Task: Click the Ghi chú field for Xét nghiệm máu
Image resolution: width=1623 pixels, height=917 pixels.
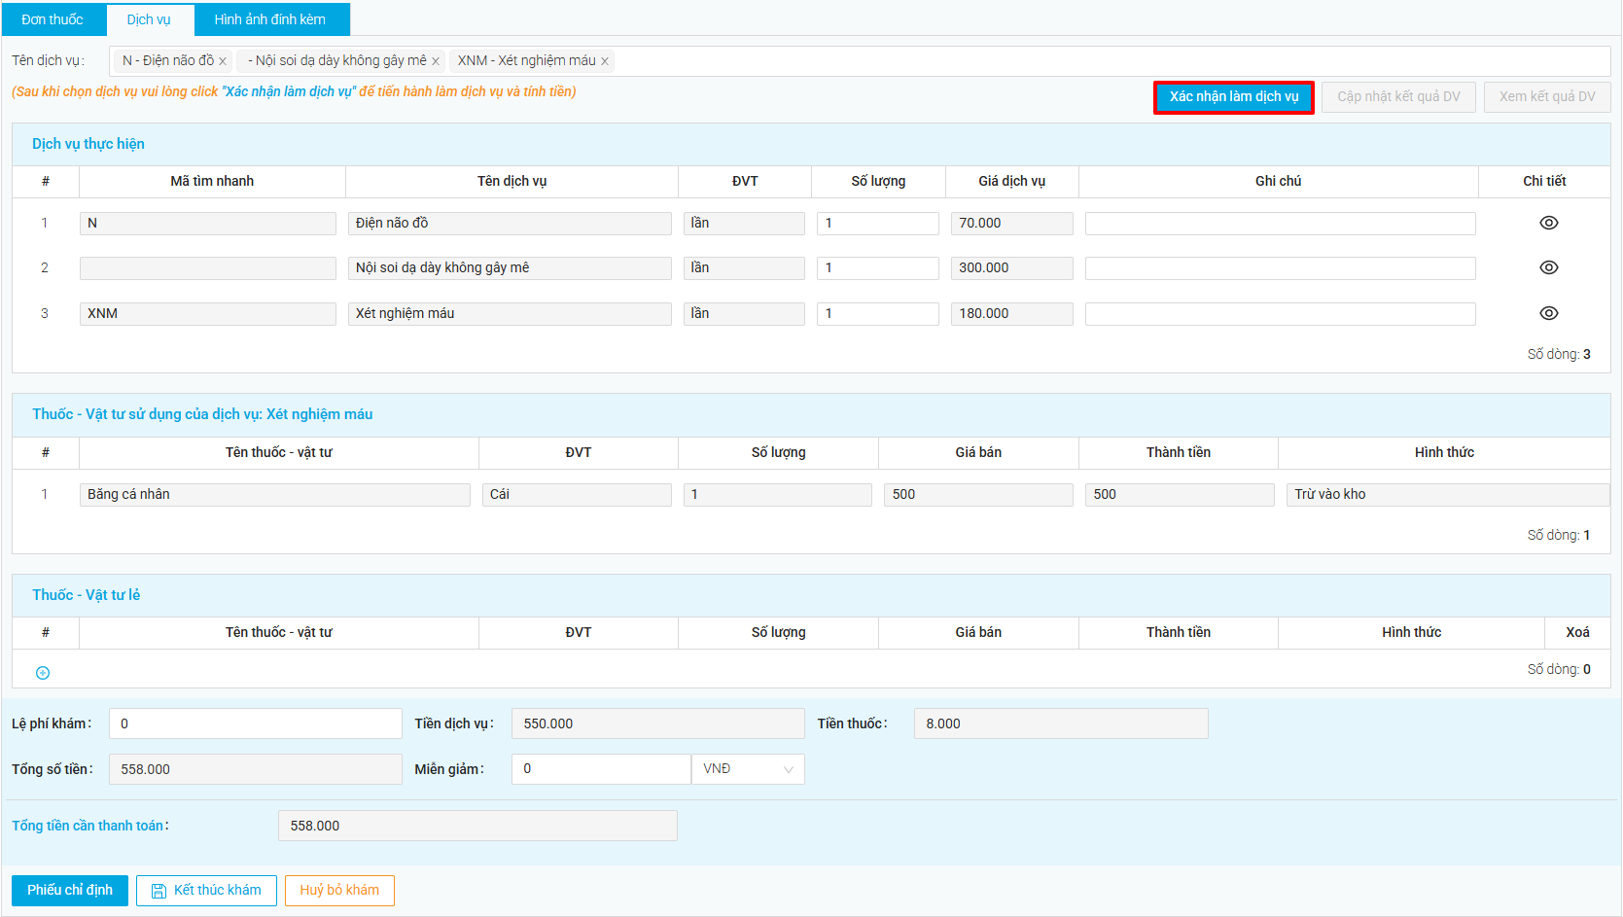Action: pyautogui.click(x=1280, y=314)
